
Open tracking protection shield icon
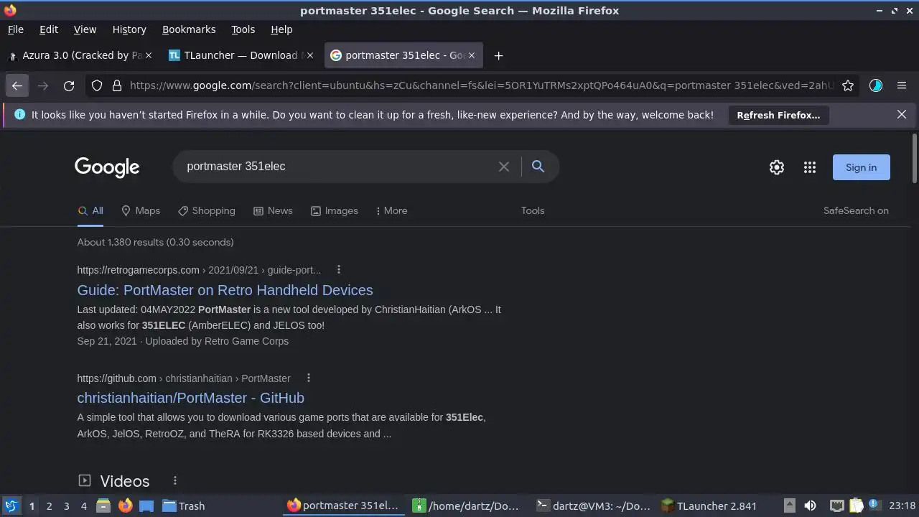[97, 85]
